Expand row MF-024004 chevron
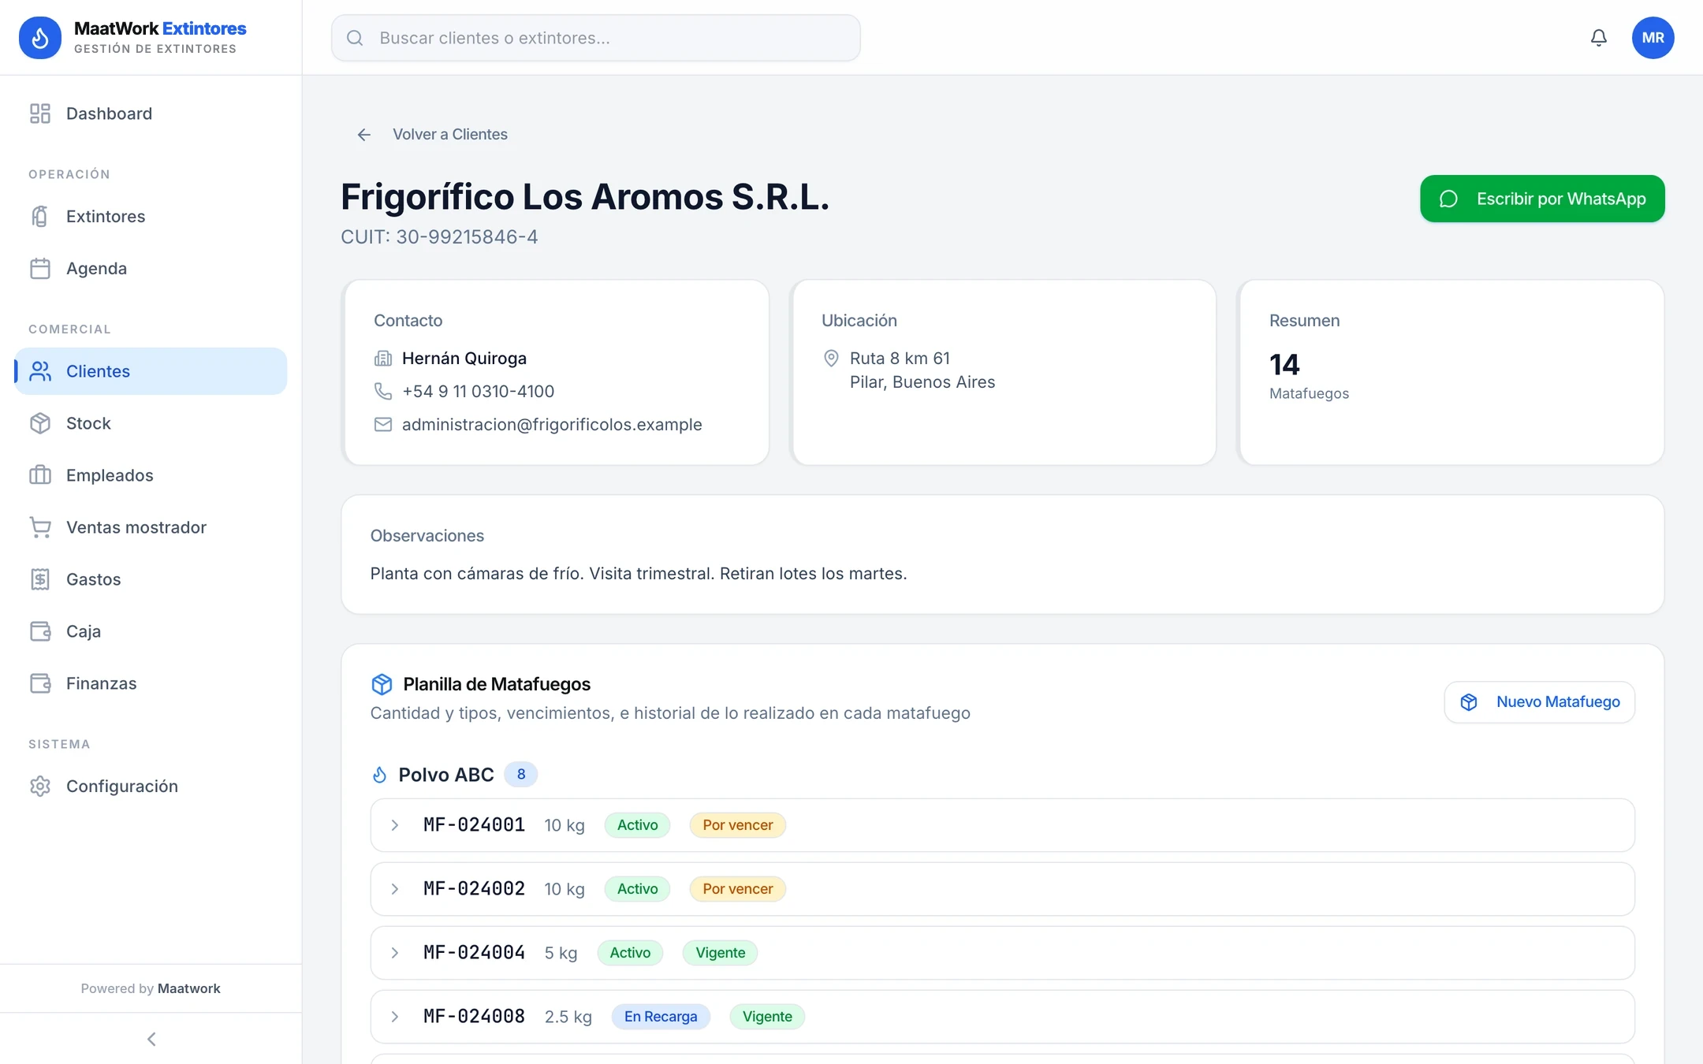Viewport: 1703px width, 1064px height. click(395, 953)
